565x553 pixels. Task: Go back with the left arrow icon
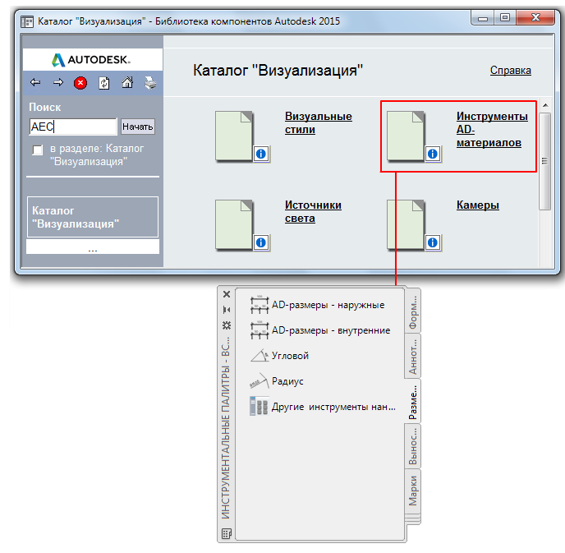point(35,82)
